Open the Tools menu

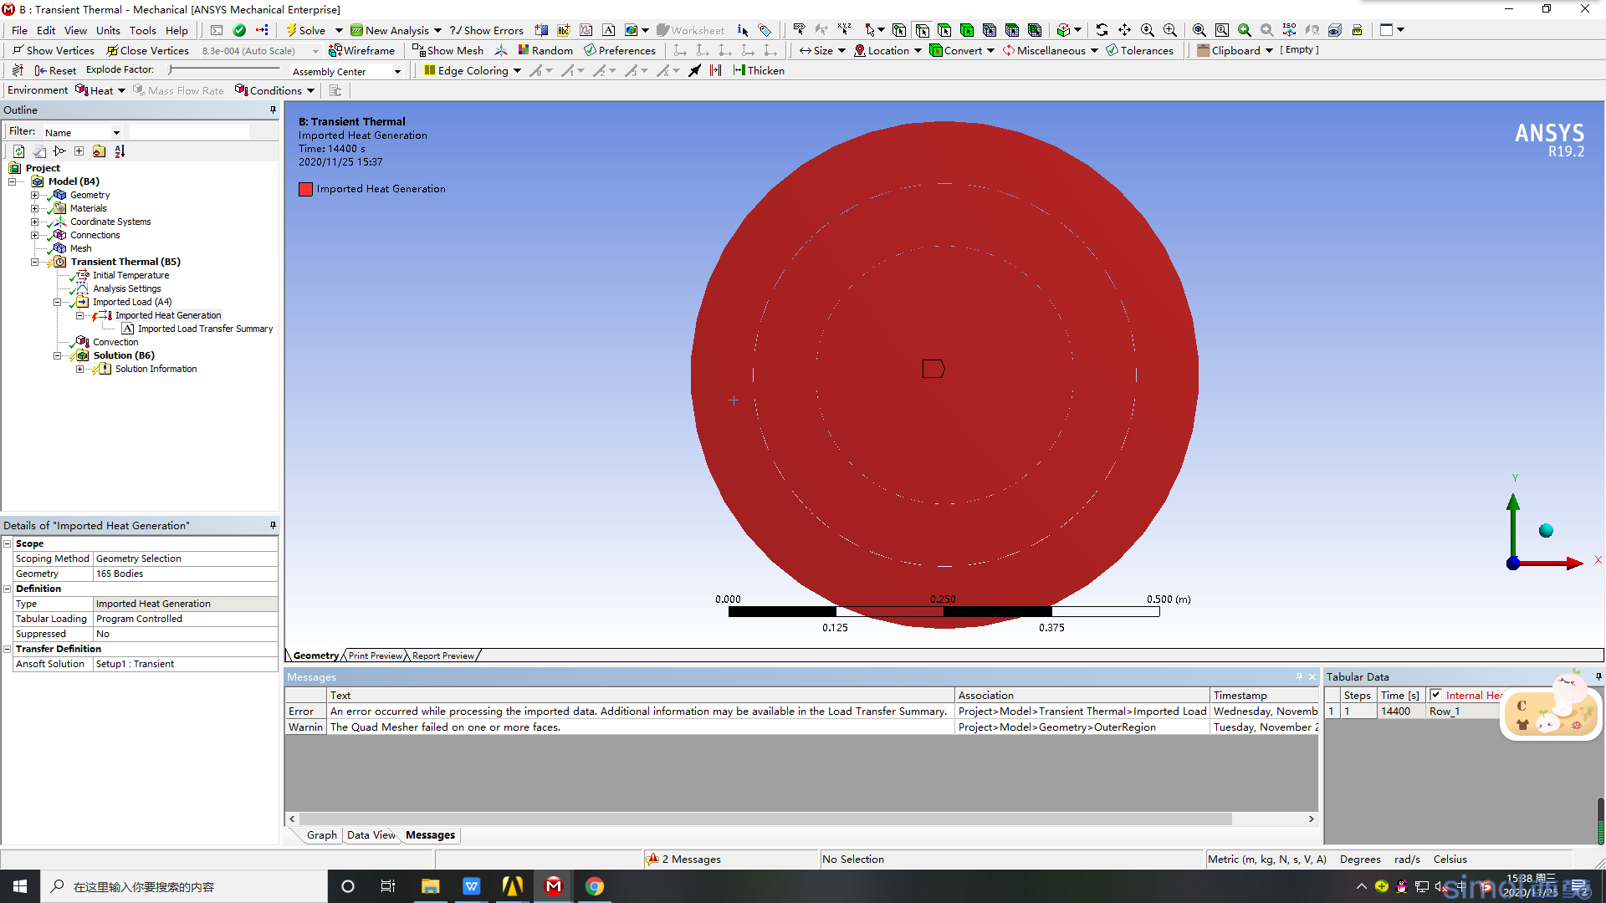tap(143, 30)
